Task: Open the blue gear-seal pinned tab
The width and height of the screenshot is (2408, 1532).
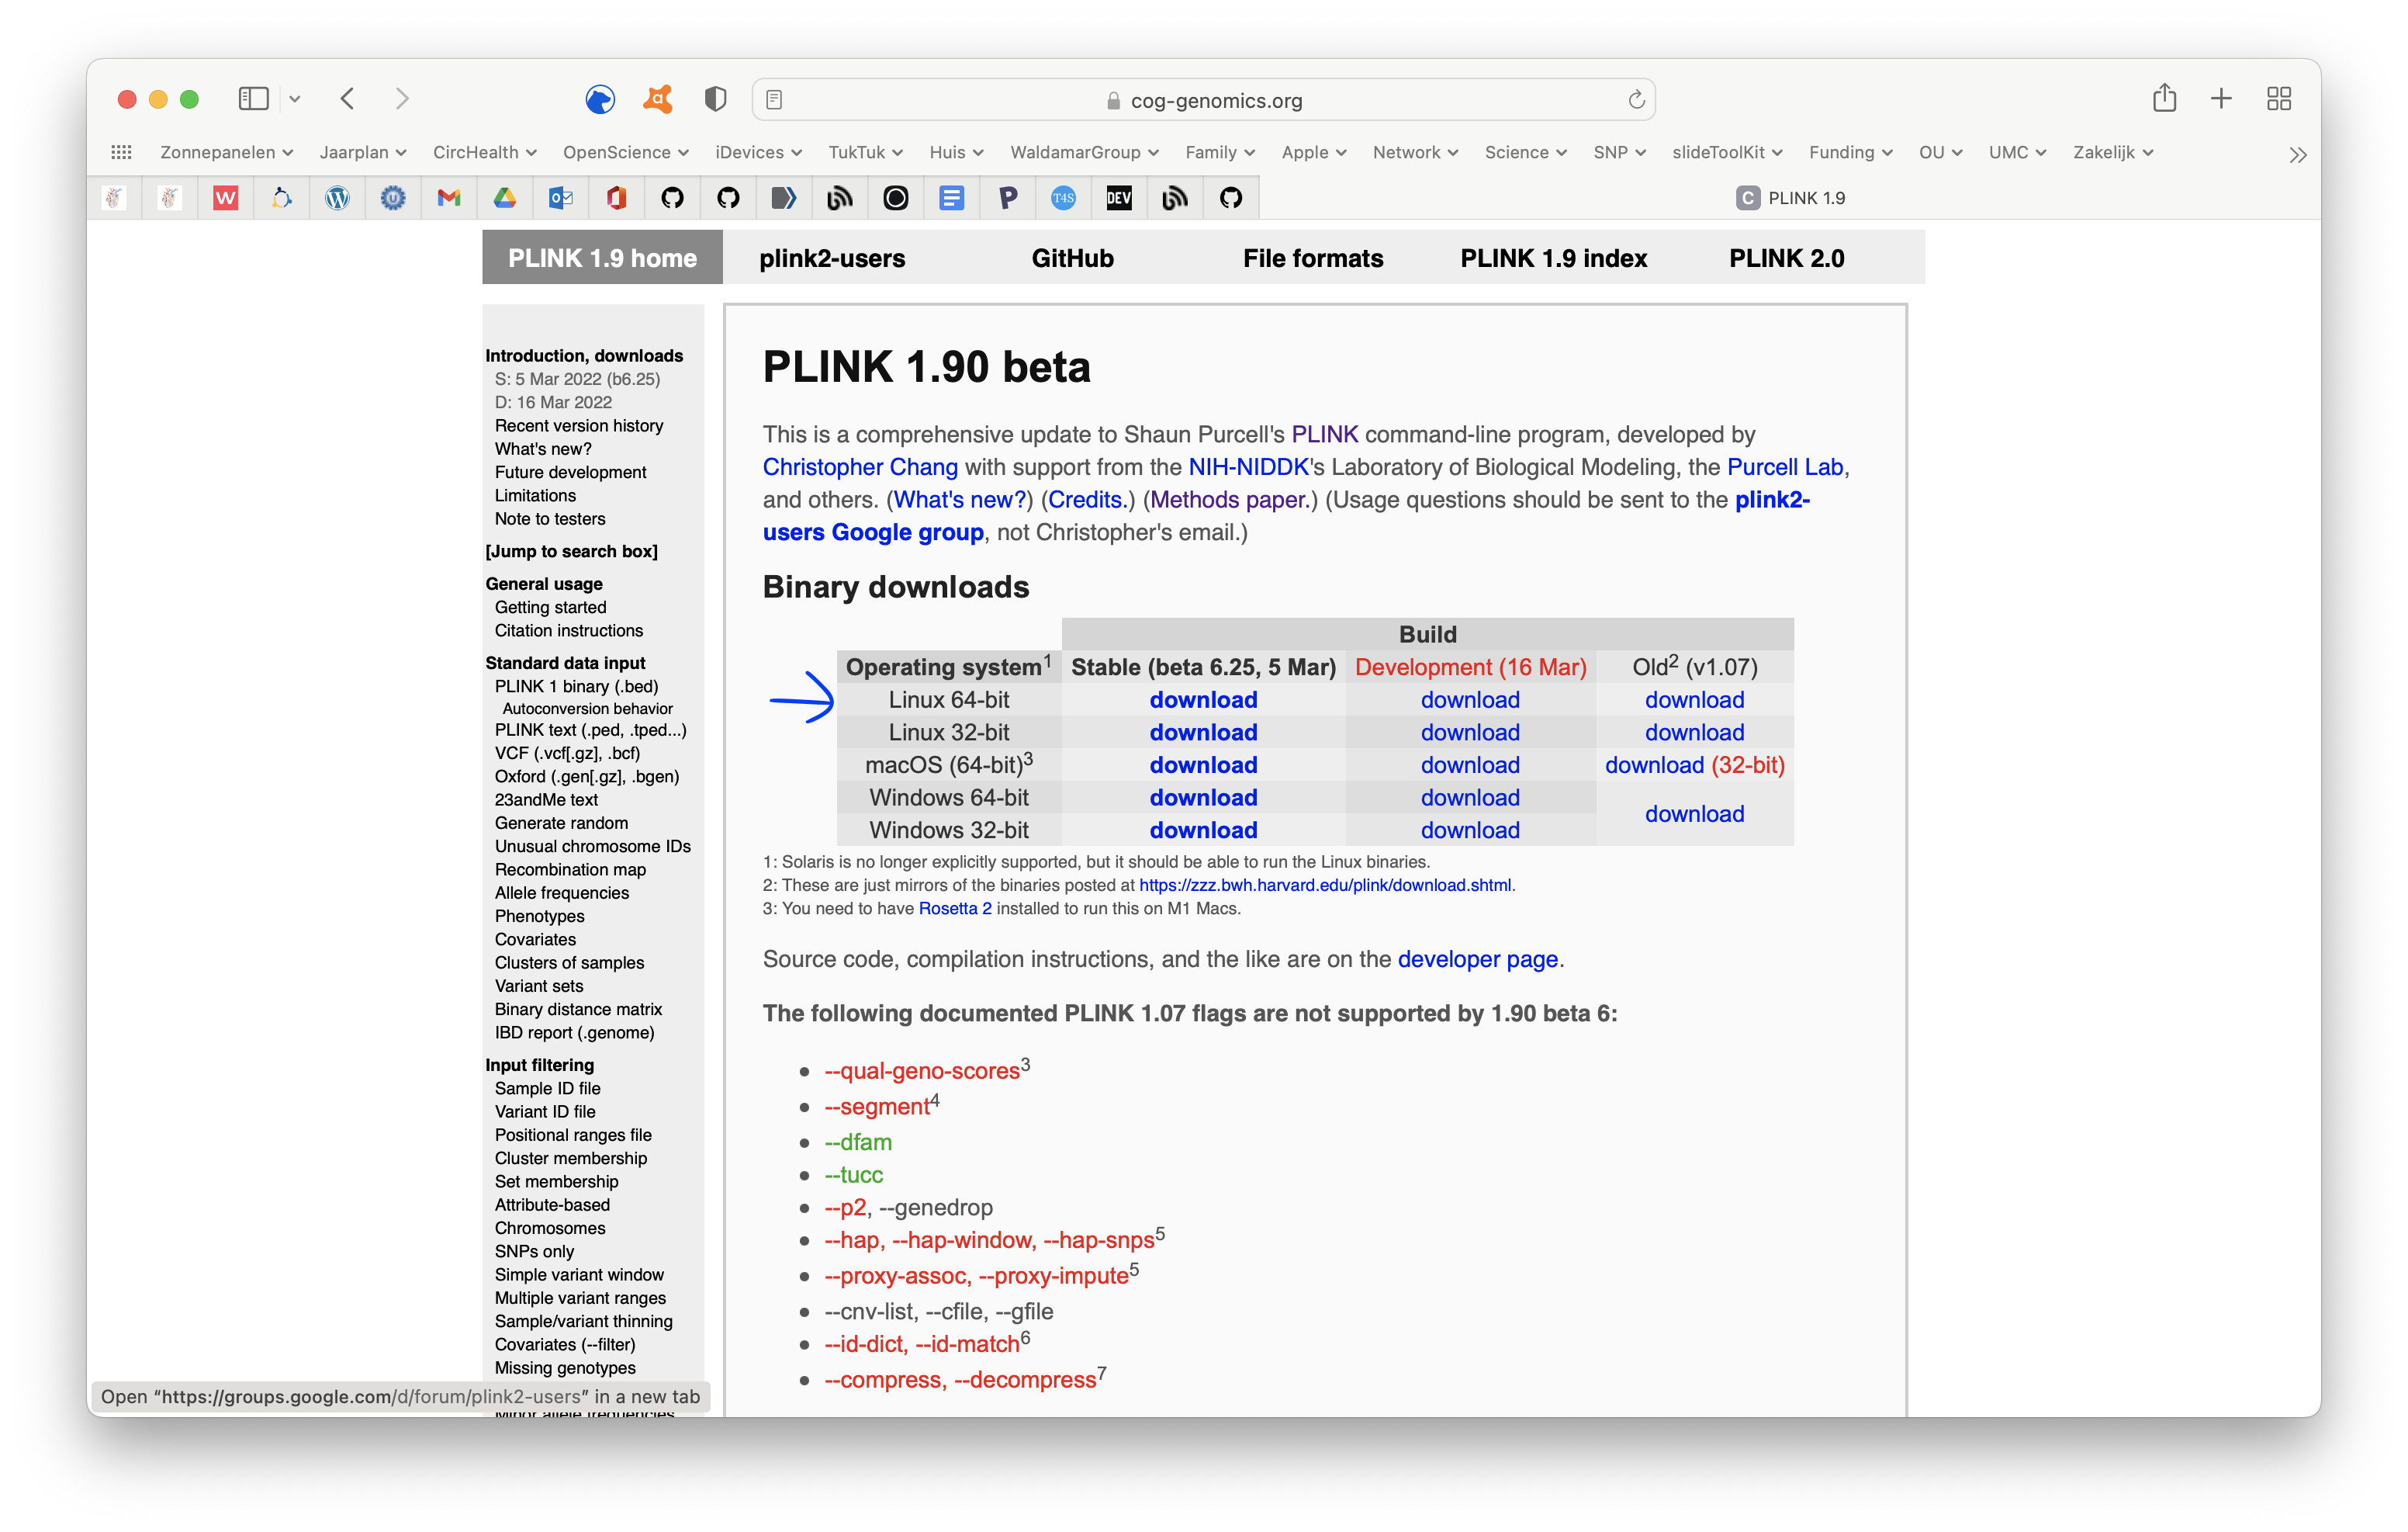Action: [x=393, y=198]
